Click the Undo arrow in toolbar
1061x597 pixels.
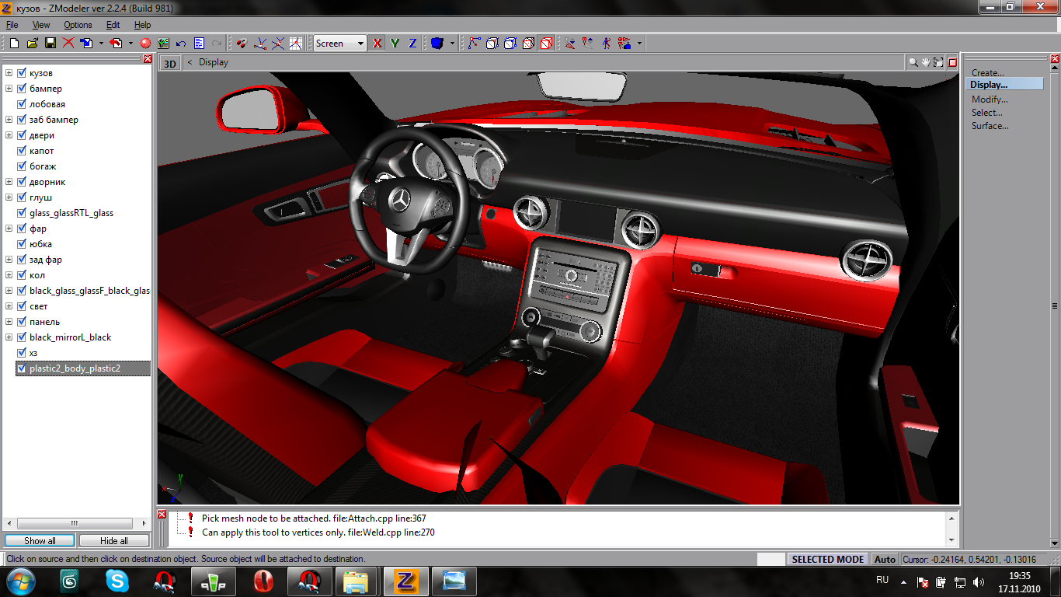(181, 44)
